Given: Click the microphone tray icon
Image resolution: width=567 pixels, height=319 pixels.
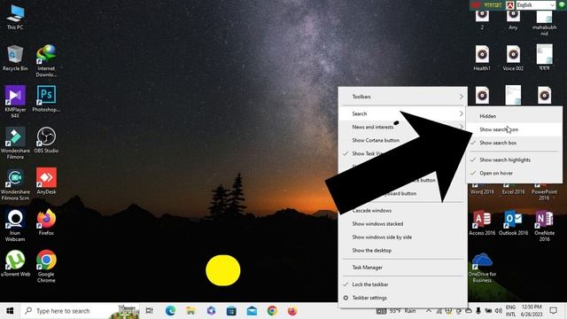Looking at the screenshot, I should point(478,311).
